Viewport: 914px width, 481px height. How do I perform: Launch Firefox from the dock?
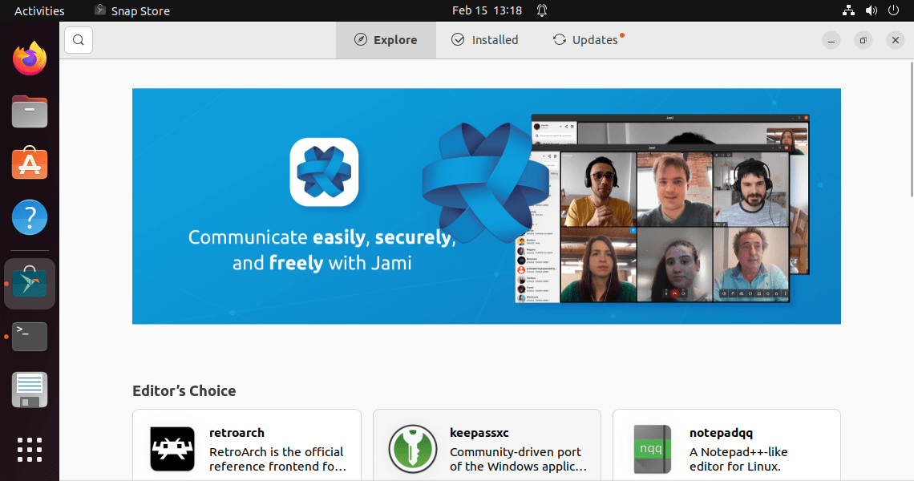[x=30, y=59]
